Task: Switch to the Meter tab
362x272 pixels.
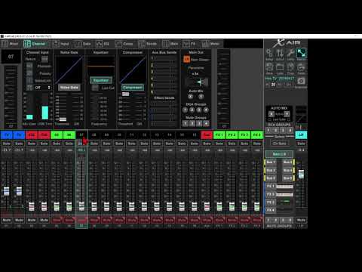Action: pyautogui.click(x=210, y=44)
